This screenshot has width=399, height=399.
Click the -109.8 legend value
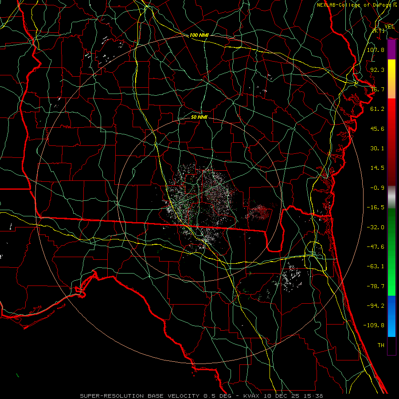tap(374, 325)
